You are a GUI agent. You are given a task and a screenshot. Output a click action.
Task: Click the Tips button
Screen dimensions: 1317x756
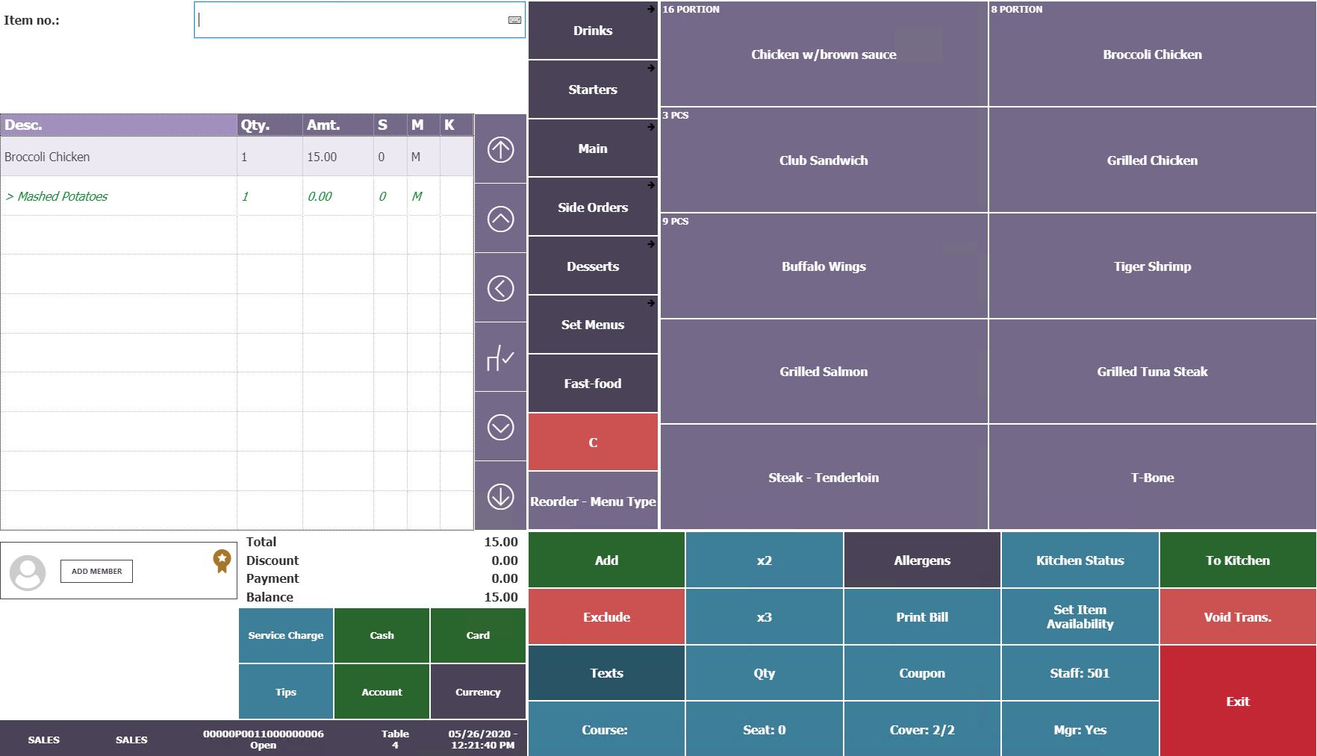tap(286, 693)
